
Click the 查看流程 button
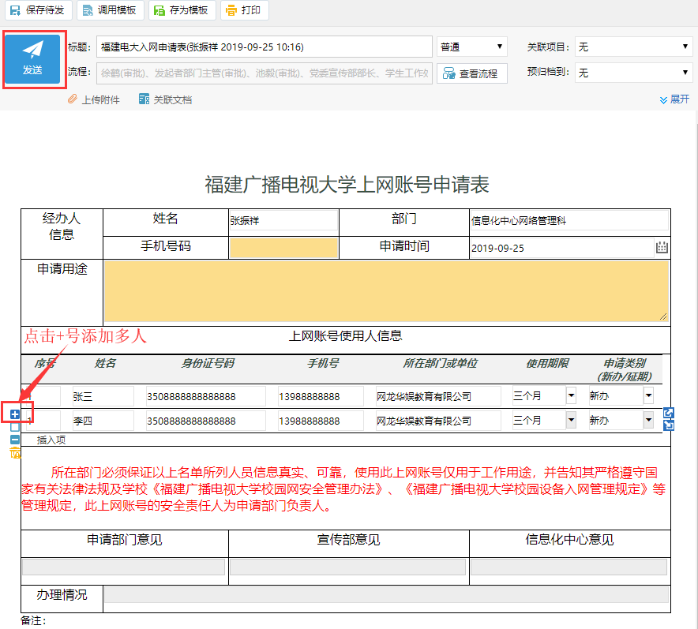coord(471,73)
